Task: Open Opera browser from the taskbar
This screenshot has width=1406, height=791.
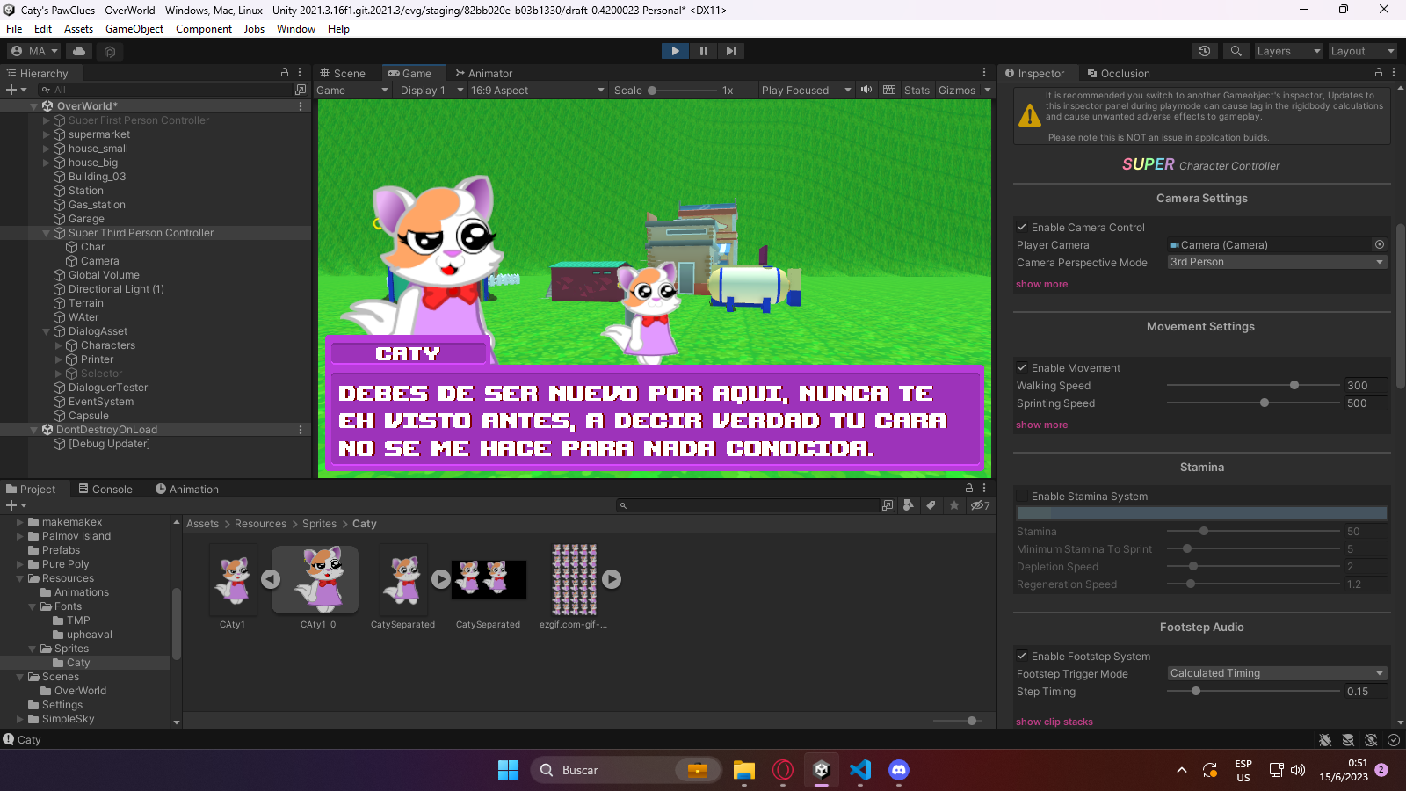Action: coord(783,770)
